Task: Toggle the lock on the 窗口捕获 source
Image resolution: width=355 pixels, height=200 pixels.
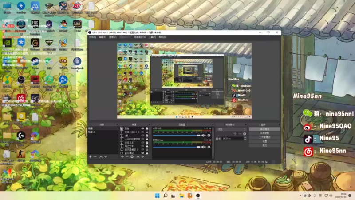Action: pyautogui.click(x=147, y=153)
